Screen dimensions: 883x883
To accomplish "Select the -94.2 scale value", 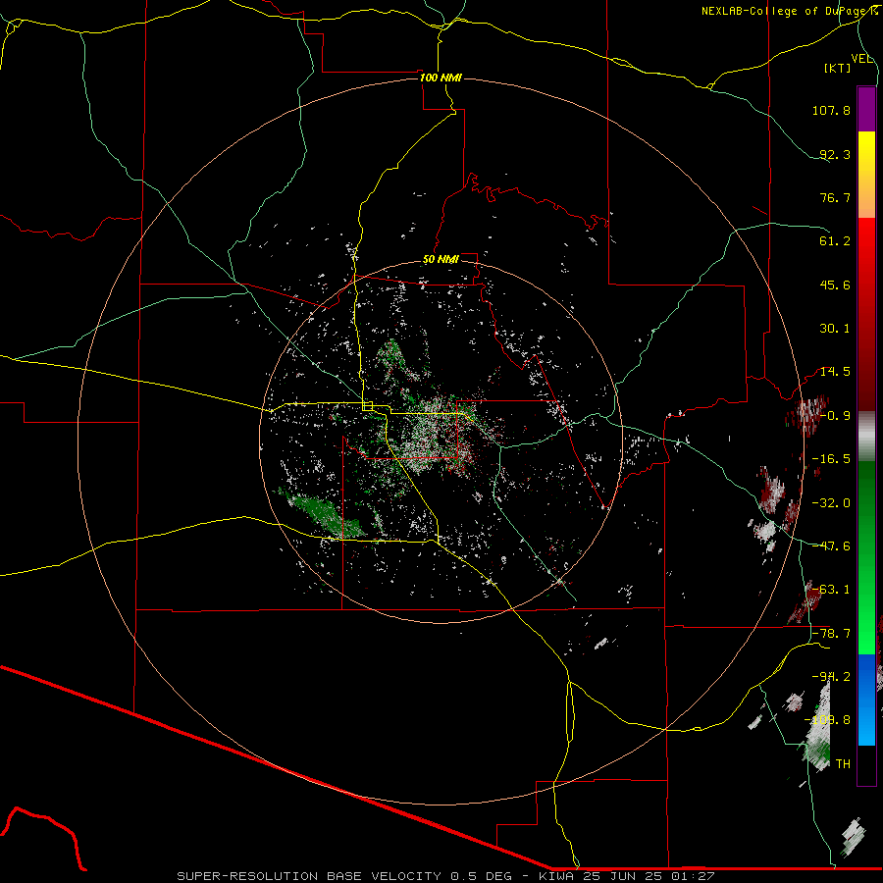I will 831,676.
